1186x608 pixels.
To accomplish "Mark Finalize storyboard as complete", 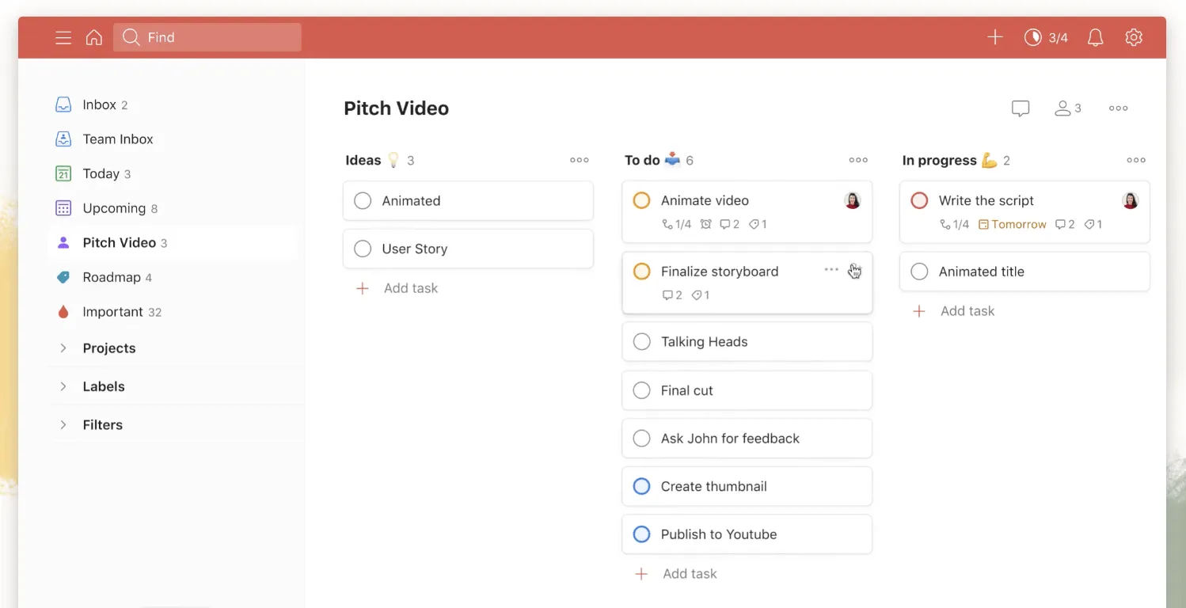I will click(642, 272).
